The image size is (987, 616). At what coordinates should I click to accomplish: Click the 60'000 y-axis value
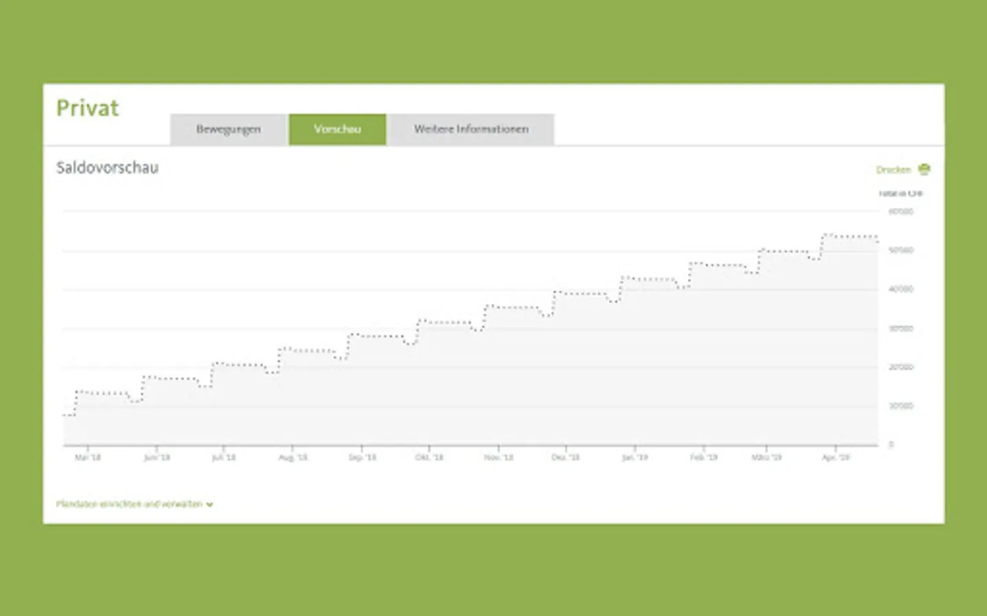tap(901, 212)
